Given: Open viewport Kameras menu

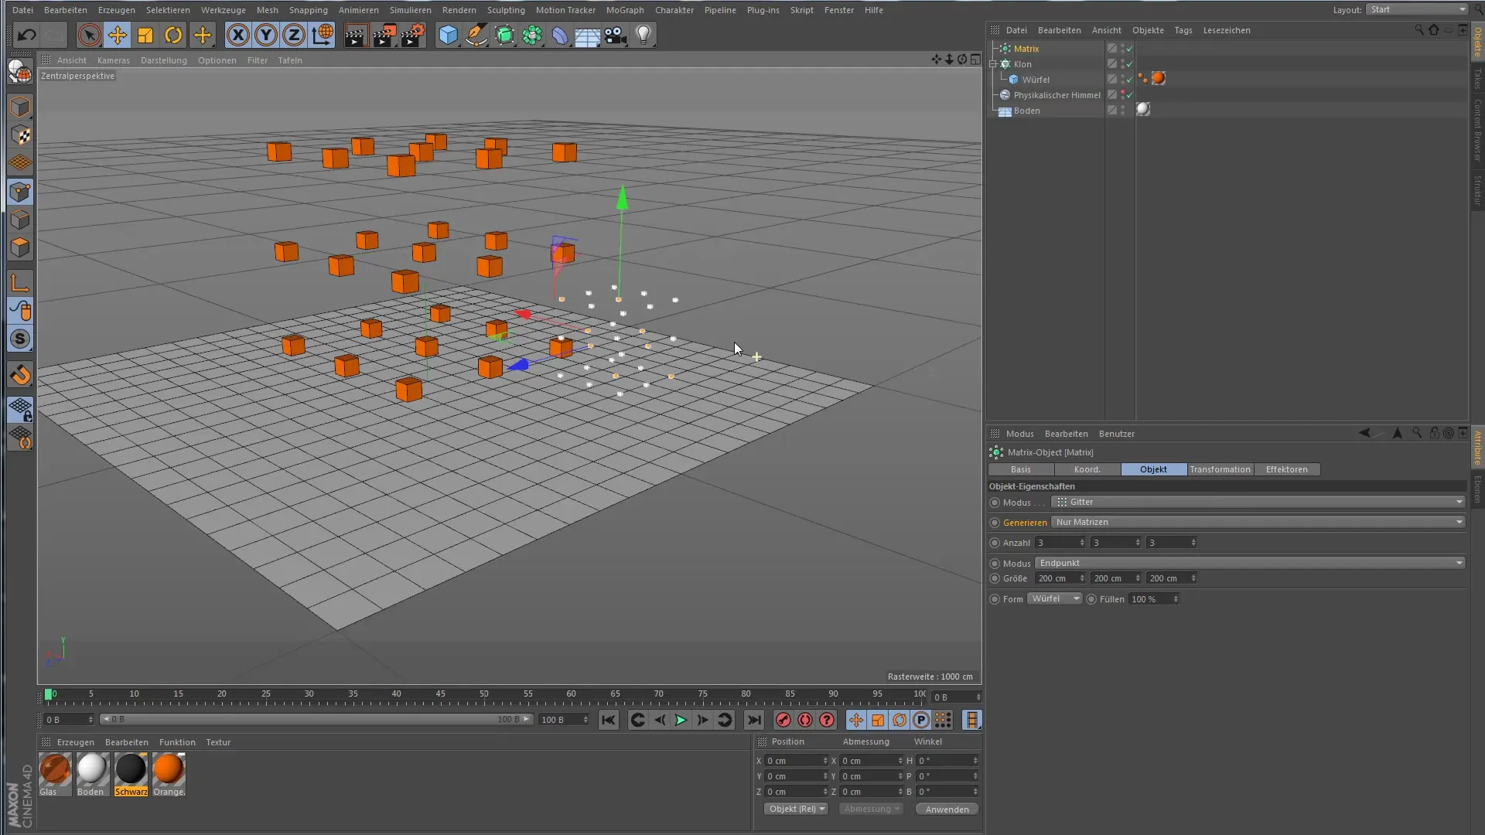Looking at the screenshot, I should click(114, 60).
